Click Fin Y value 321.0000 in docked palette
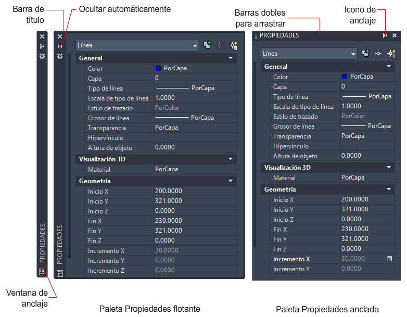This screenshot has height=317, width=407. (367, 239)
